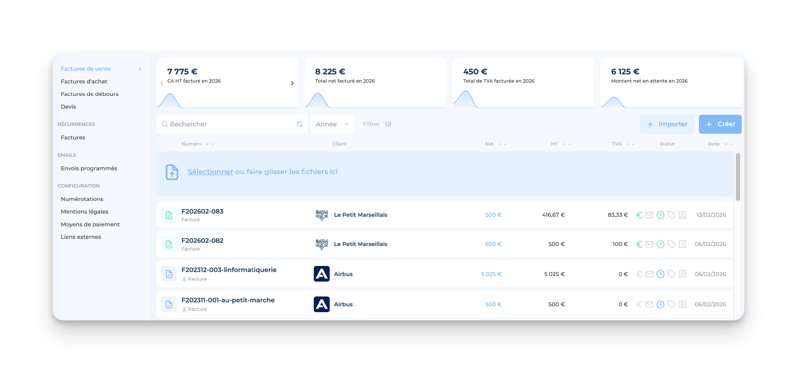The width and height of the screenshot is (797, 373).
Task: Click the Créer button
Action: (x=720, y=124)
